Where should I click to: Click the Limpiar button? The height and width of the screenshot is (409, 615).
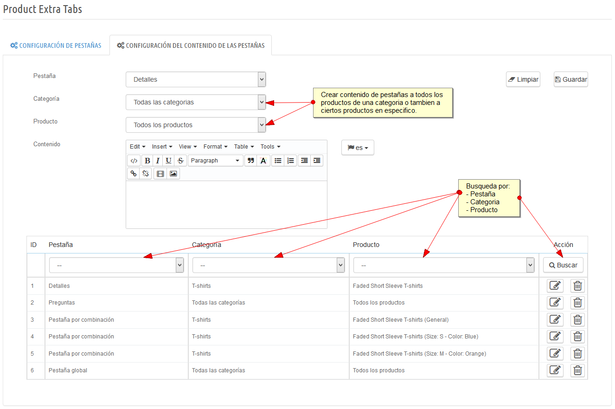[523, 79]
